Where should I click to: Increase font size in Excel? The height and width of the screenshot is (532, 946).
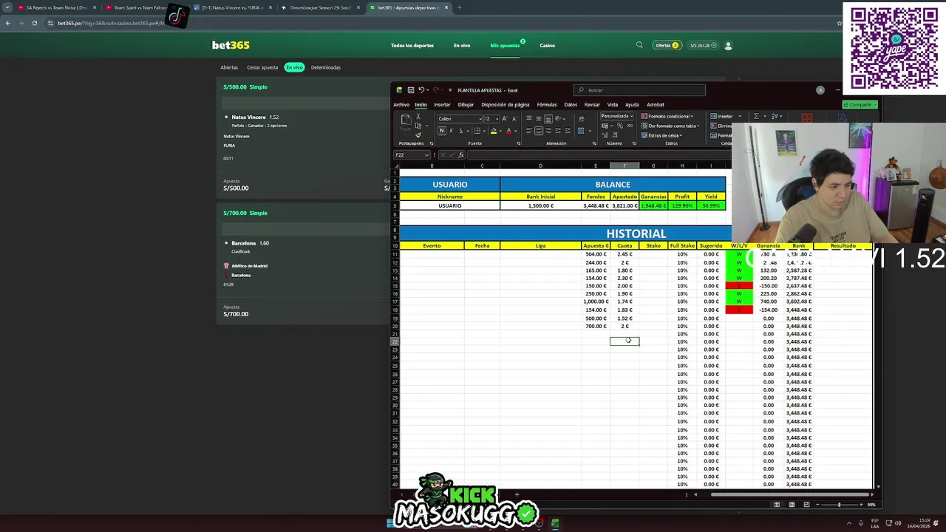click(x=505, y=119)
